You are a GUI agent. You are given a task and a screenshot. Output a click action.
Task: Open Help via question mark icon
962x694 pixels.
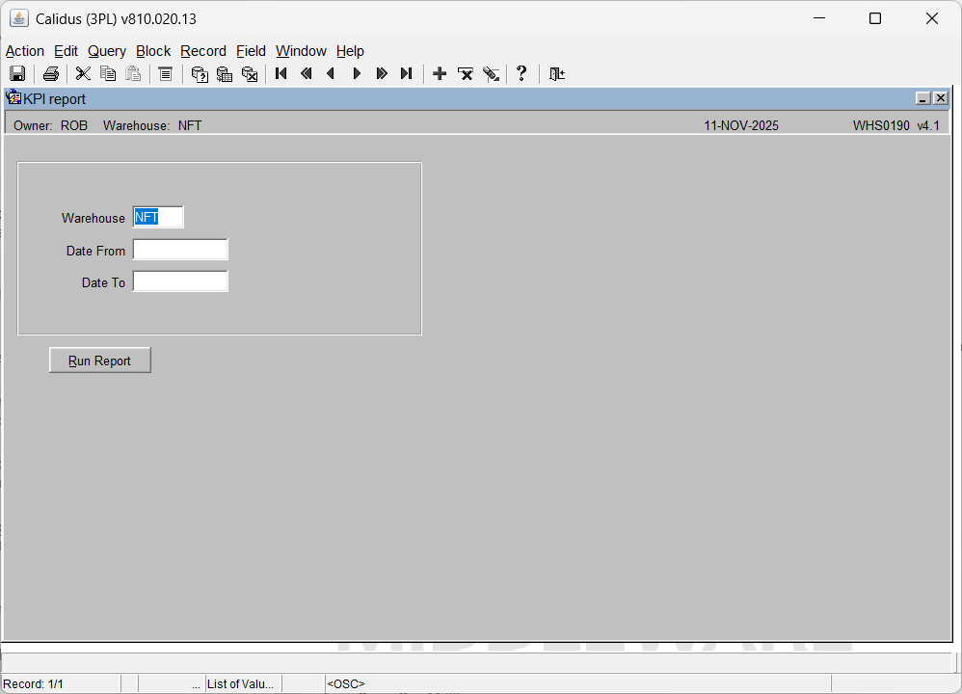click(x=521, y=74)
